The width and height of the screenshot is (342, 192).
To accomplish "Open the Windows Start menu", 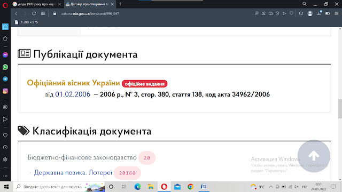I will [x=6, y=187].
